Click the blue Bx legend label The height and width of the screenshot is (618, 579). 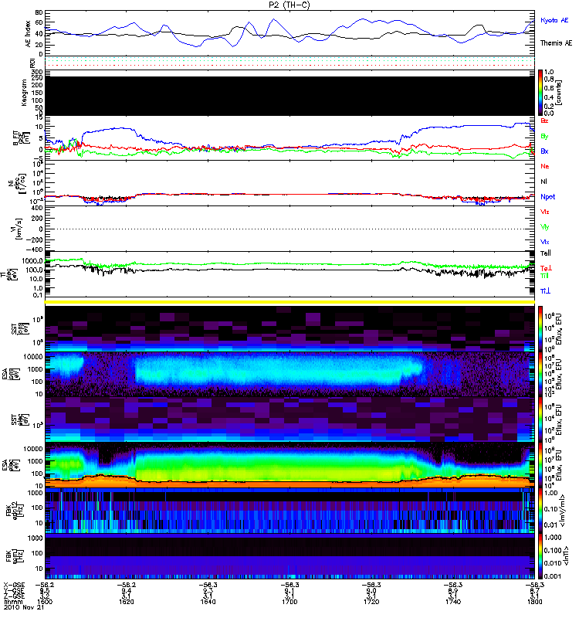pos(544,151)
